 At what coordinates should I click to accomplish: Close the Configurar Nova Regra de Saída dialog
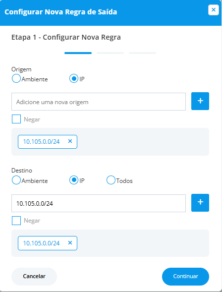pyautogui.click(x=214, y=10)
